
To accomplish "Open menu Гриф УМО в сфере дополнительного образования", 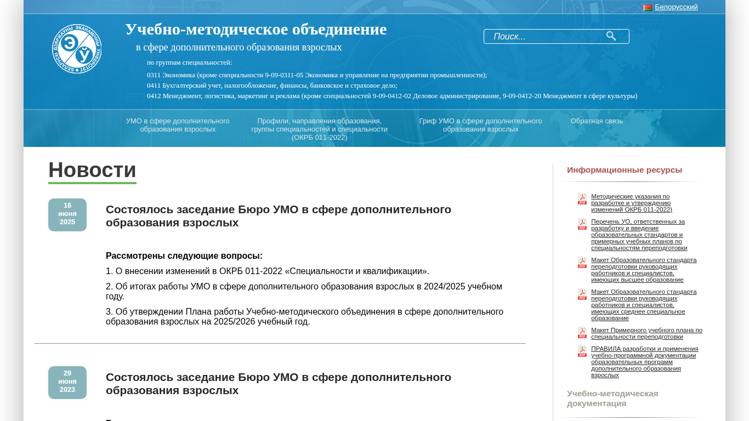I will click(x=481, y=125).
